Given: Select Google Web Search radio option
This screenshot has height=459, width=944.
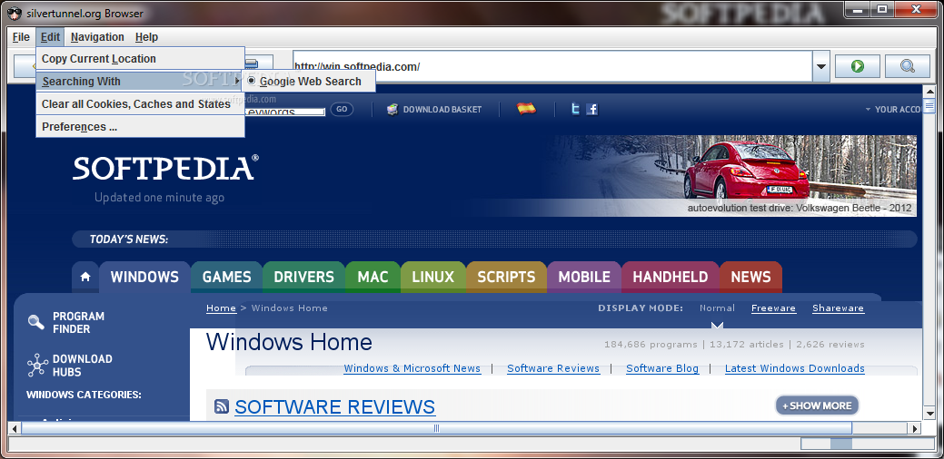Looking at the screenshot, I should (251, 81).
